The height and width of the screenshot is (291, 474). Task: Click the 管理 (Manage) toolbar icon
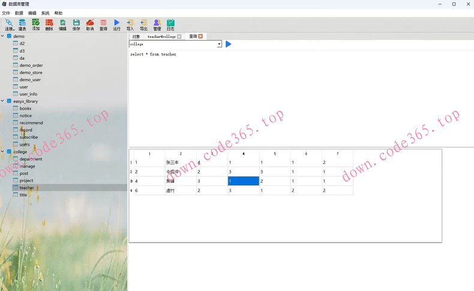(x=157, y=25)
